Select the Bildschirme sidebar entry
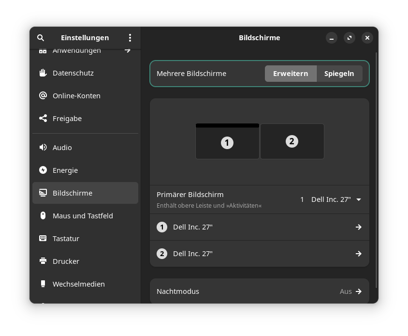The width and height of the screenshot is (408, 336). pos(86,193)
